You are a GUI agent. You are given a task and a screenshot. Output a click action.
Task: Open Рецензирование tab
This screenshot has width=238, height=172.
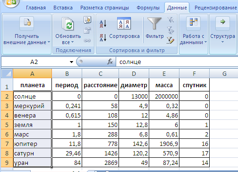click(x=216, y=8)
